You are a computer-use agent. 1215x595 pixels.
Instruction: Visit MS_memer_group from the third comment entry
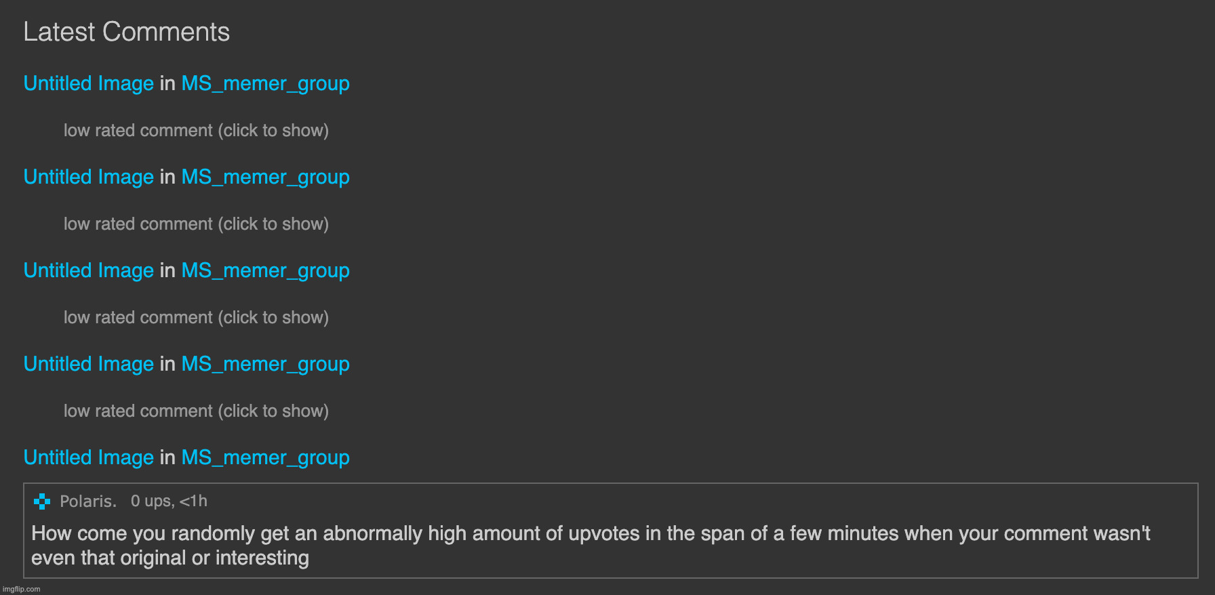(265, 270)
